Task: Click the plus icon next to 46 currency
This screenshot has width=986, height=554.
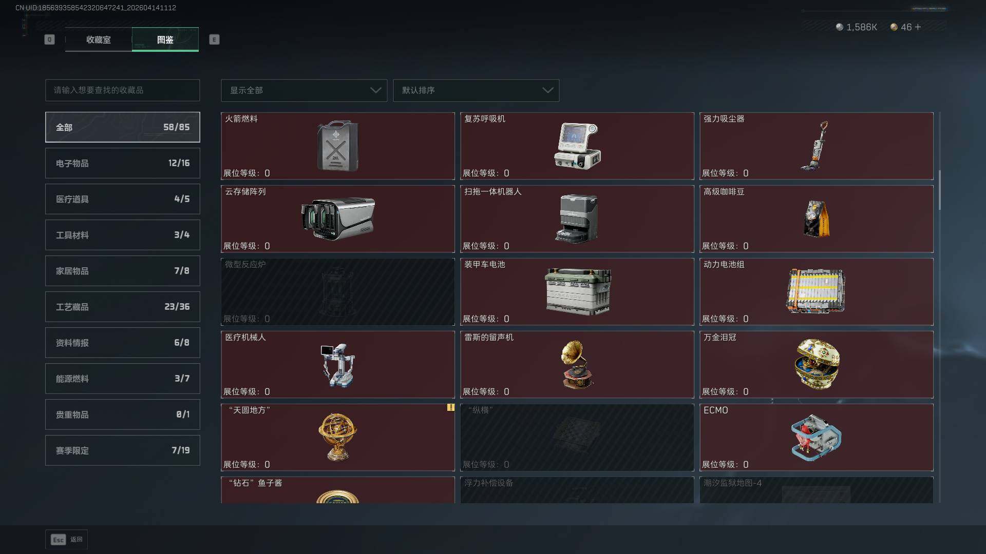Action: click(x=918, y=27)
